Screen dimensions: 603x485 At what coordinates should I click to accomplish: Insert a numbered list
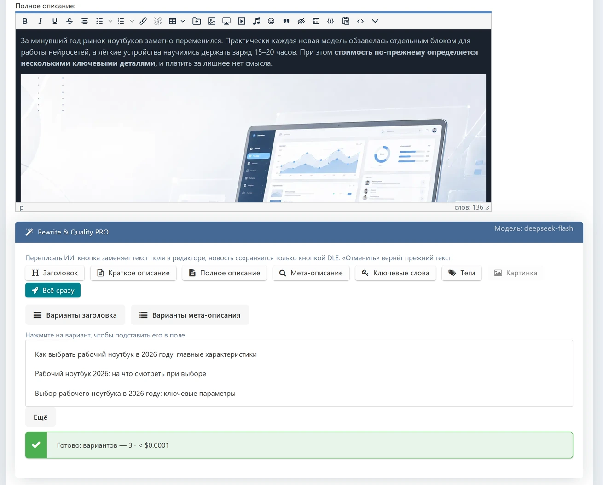tap(121, 21)
